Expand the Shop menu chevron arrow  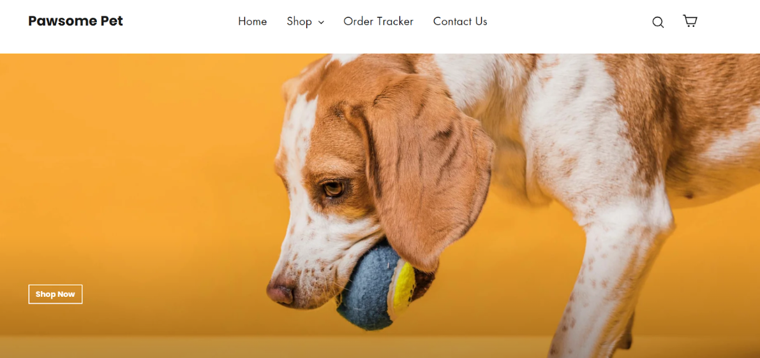(321, 22)
